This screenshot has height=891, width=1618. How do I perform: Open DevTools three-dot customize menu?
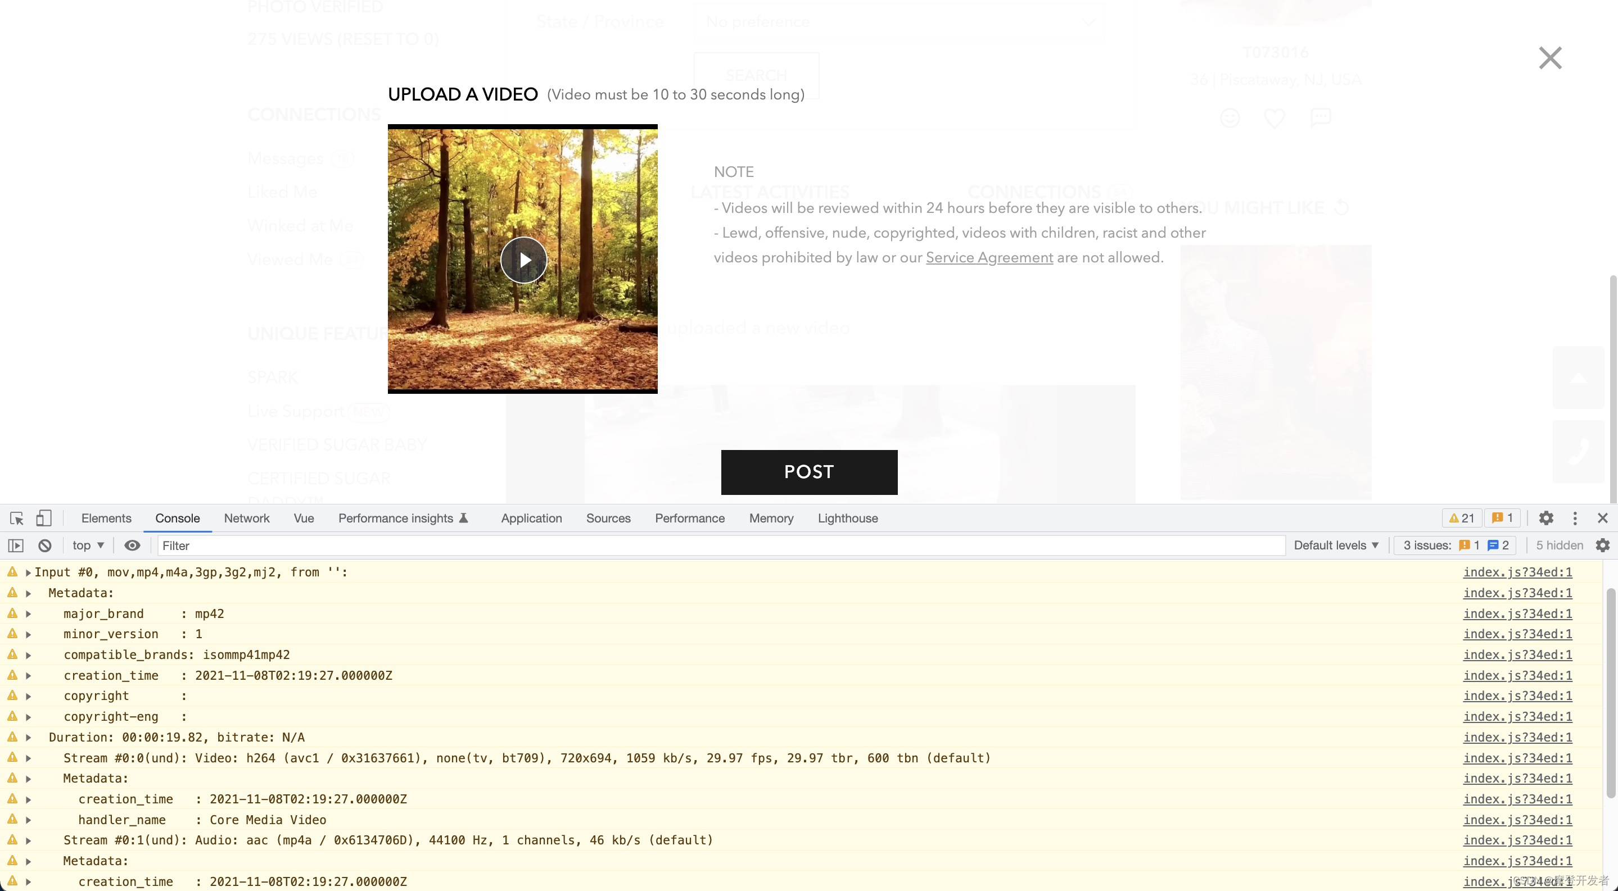coord(1575,519)
